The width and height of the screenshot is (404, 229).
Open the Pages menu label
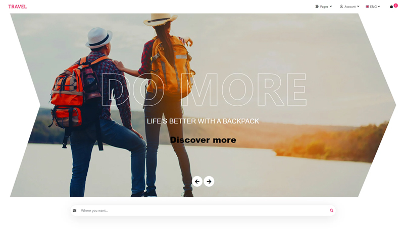pyautogui.click(x=324, y=7)
